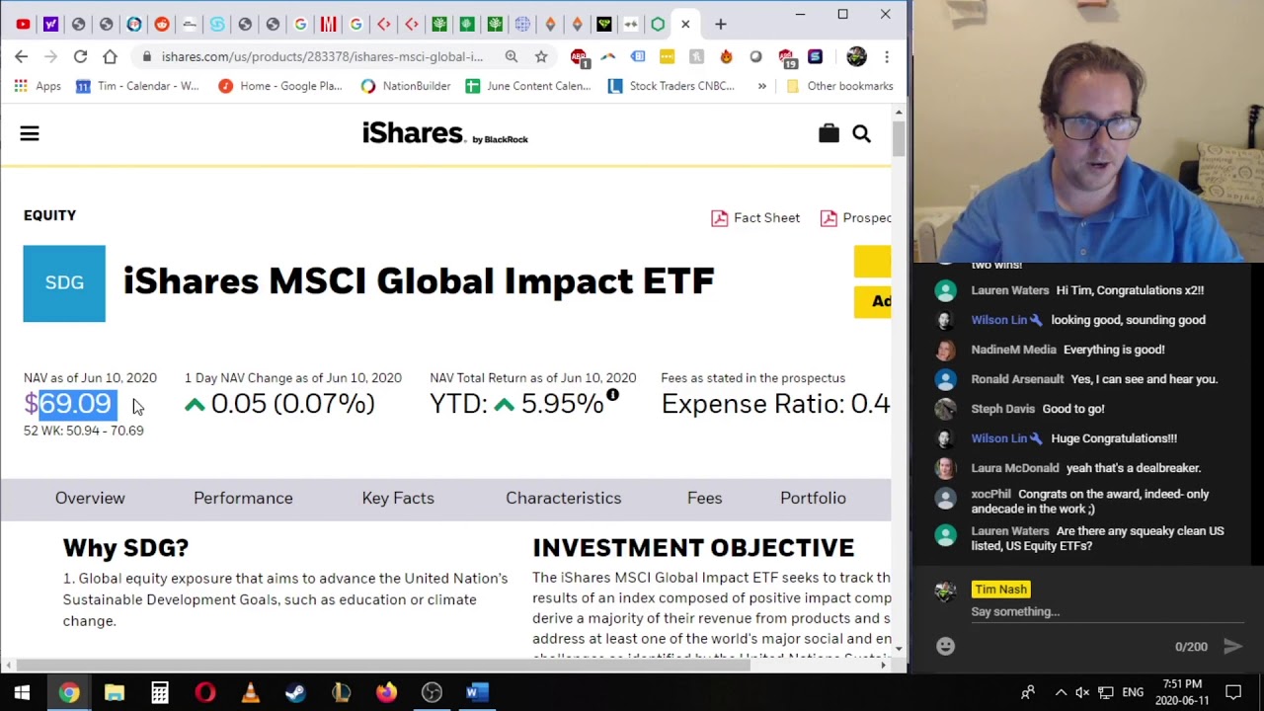Open NationBuilder bookmark
The height and width of the screenshot is (711, 1264).
click(x=406, y=86)
